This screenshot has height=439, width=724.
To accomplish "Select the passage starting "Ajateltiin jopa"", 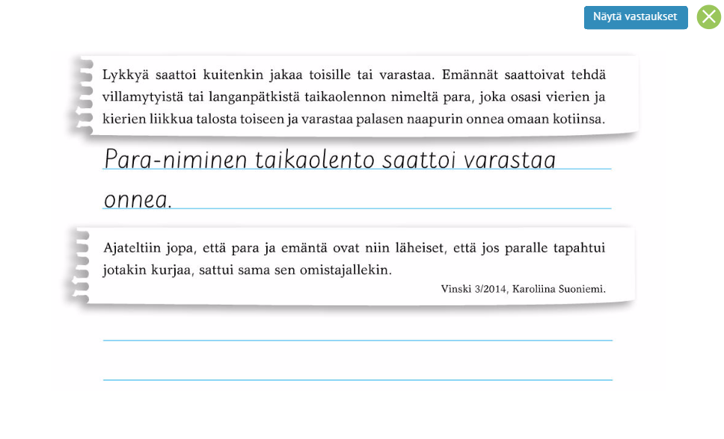I will [x=353, y=258].
